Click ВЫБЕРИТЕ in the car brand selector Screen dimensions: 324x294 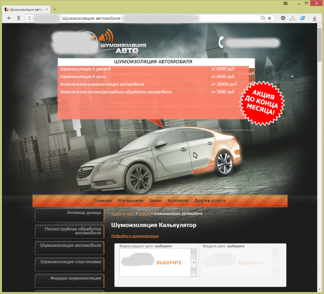pos(169,262)
